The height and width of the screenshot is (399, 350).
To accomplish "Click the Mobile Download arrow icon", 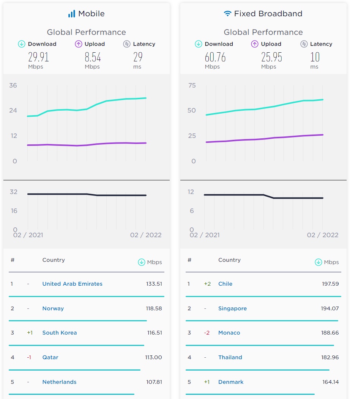I will coord(22,44).
